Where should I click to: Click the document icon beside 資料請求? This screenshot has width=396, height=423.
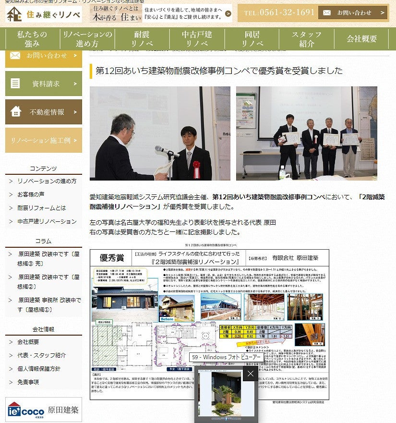pyautogui.click(x=15, y=84)
